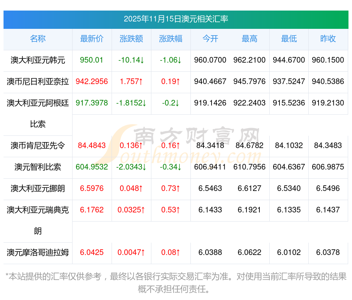
Task: Click the previous close 940.5386
Action: click(328, 82)
